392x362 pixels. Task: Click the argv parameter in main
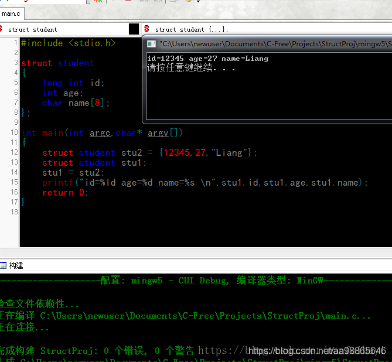point(158,133)
